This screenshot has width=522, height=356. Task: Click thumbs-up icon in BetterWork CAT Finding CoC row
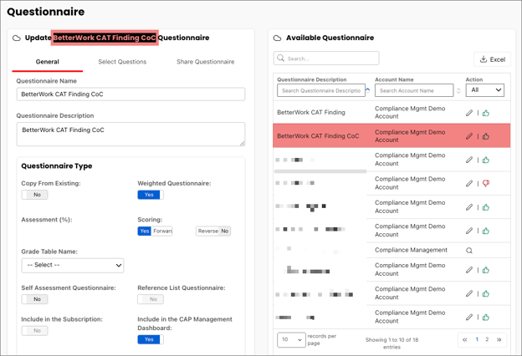486,136
